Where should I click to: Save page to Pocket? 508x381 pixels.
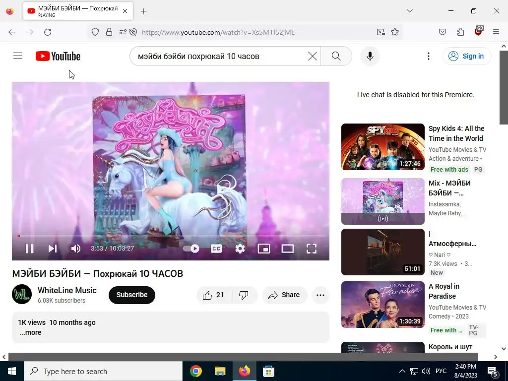pyautogui.click(x=442, y=32)
